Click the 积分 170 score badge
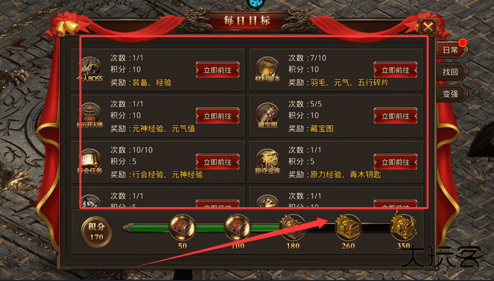This screenshot has height=281, width=494. [96, 232]
